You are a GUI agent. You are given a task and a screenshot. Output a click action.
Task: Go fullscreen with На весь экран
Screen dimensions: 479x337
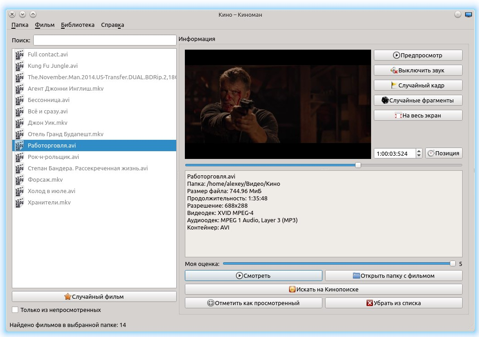[418, 116]
